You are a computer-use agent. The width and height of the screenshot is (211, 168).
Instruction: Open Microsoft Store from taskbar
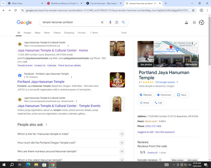pyautogui.click(x=44, y=164)
